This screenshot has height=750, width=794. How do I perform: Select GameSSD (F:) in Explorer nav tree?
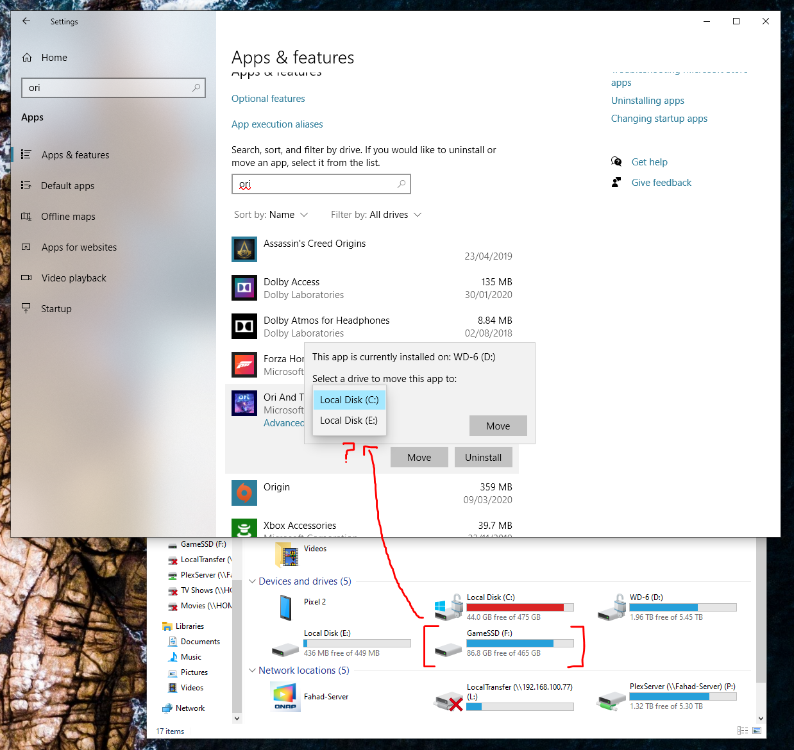197,544
